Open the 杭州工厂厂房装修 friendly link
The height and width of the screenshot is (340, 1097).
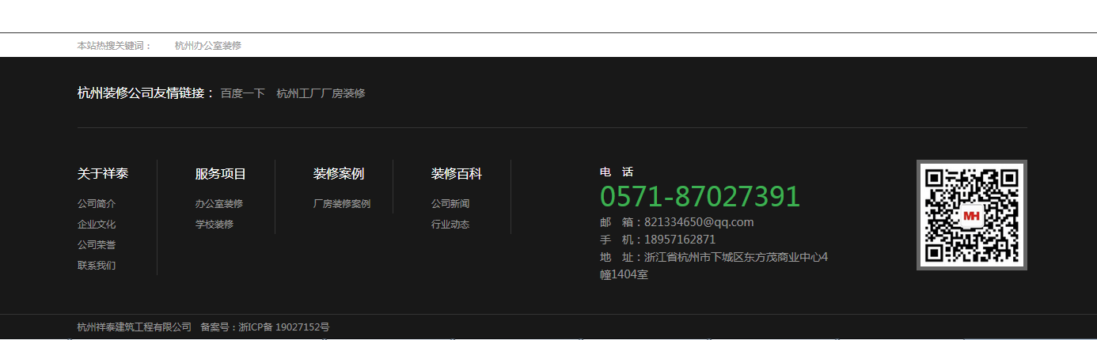tap(321, 93)
